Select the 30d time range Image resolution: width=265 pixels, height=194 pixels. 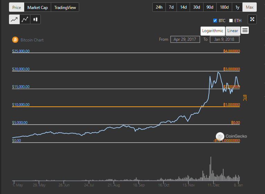pos(197,7)
